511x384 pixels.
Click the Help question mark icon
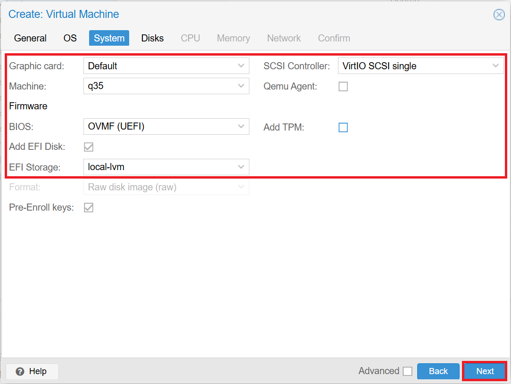tap(21, 371)
